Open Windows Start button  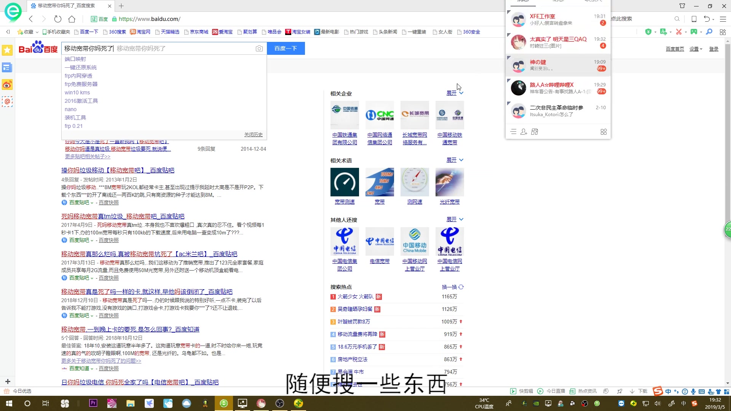click(x=9, y=403)
